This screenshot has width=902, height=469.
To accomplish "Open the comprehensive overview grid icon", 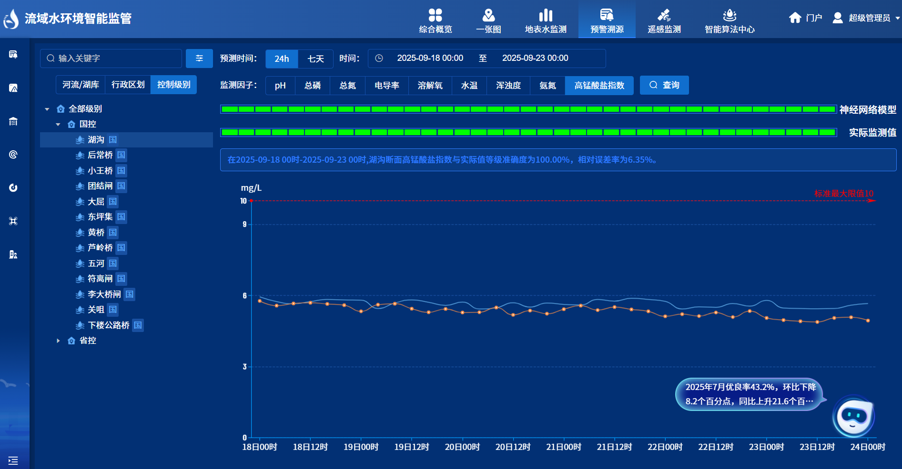I will click(x=435, y=15).
